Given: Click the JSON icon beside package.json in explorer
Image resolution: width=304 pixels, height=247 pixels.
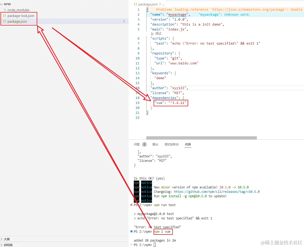Looking at the screenshot, I should click(4, 21).
